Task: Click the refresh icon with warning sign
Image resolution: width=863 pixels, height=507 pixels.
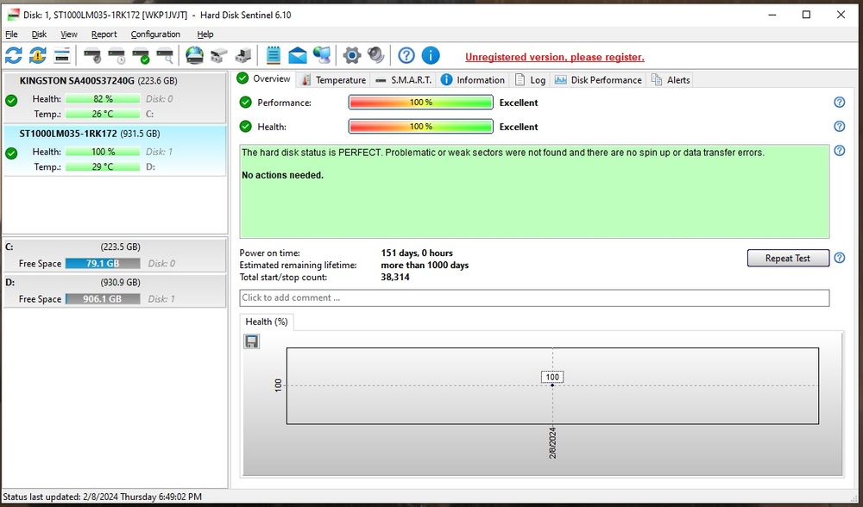Action: (x=38, y=56)
